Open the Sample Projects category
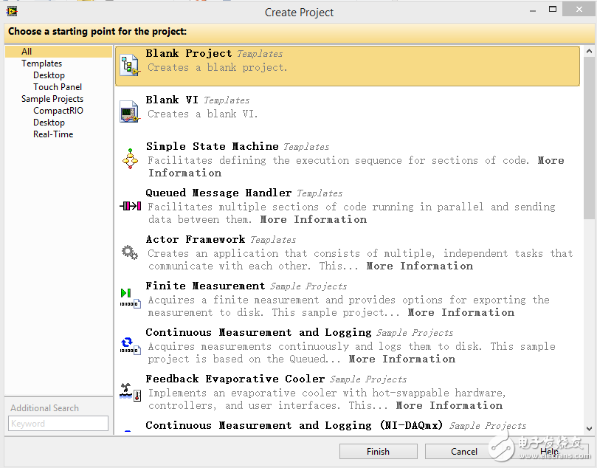 (x=52, y=99)
